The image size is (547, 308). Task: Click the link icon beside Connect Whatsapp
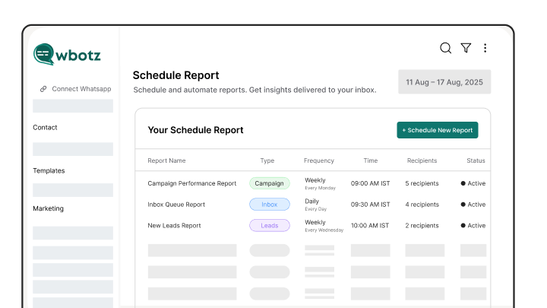[x=43, y=89]
